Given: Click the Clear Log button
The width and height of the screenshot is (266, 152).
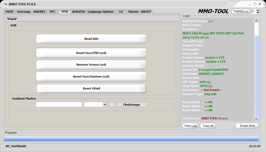Looking at the screenshot, I should (190, 126).
